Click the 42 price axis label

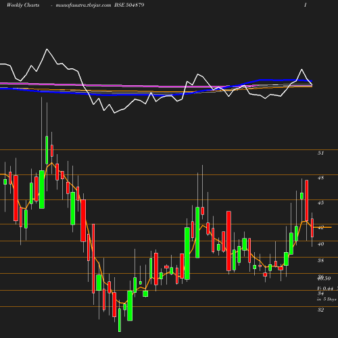point(320,228)
